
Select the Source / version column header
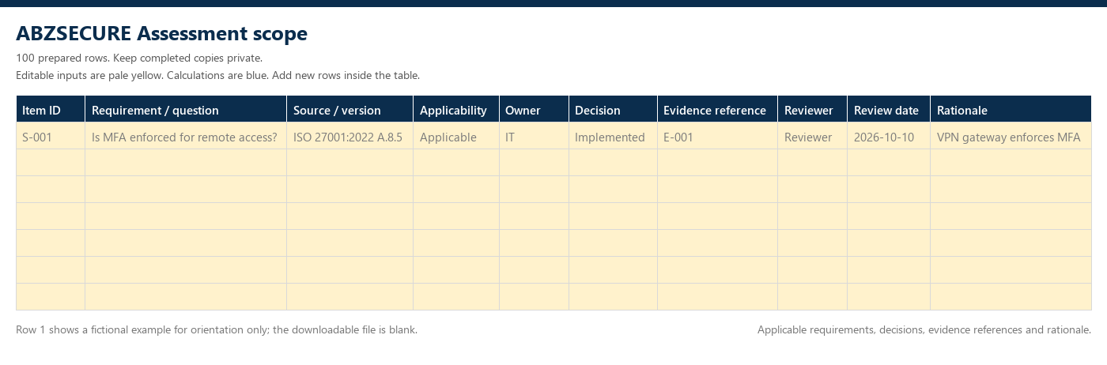tap(350, 109)
